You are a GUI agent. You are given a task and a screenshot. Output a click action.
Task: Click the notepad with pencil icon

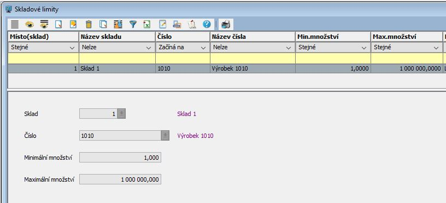(x=162, y=25)
